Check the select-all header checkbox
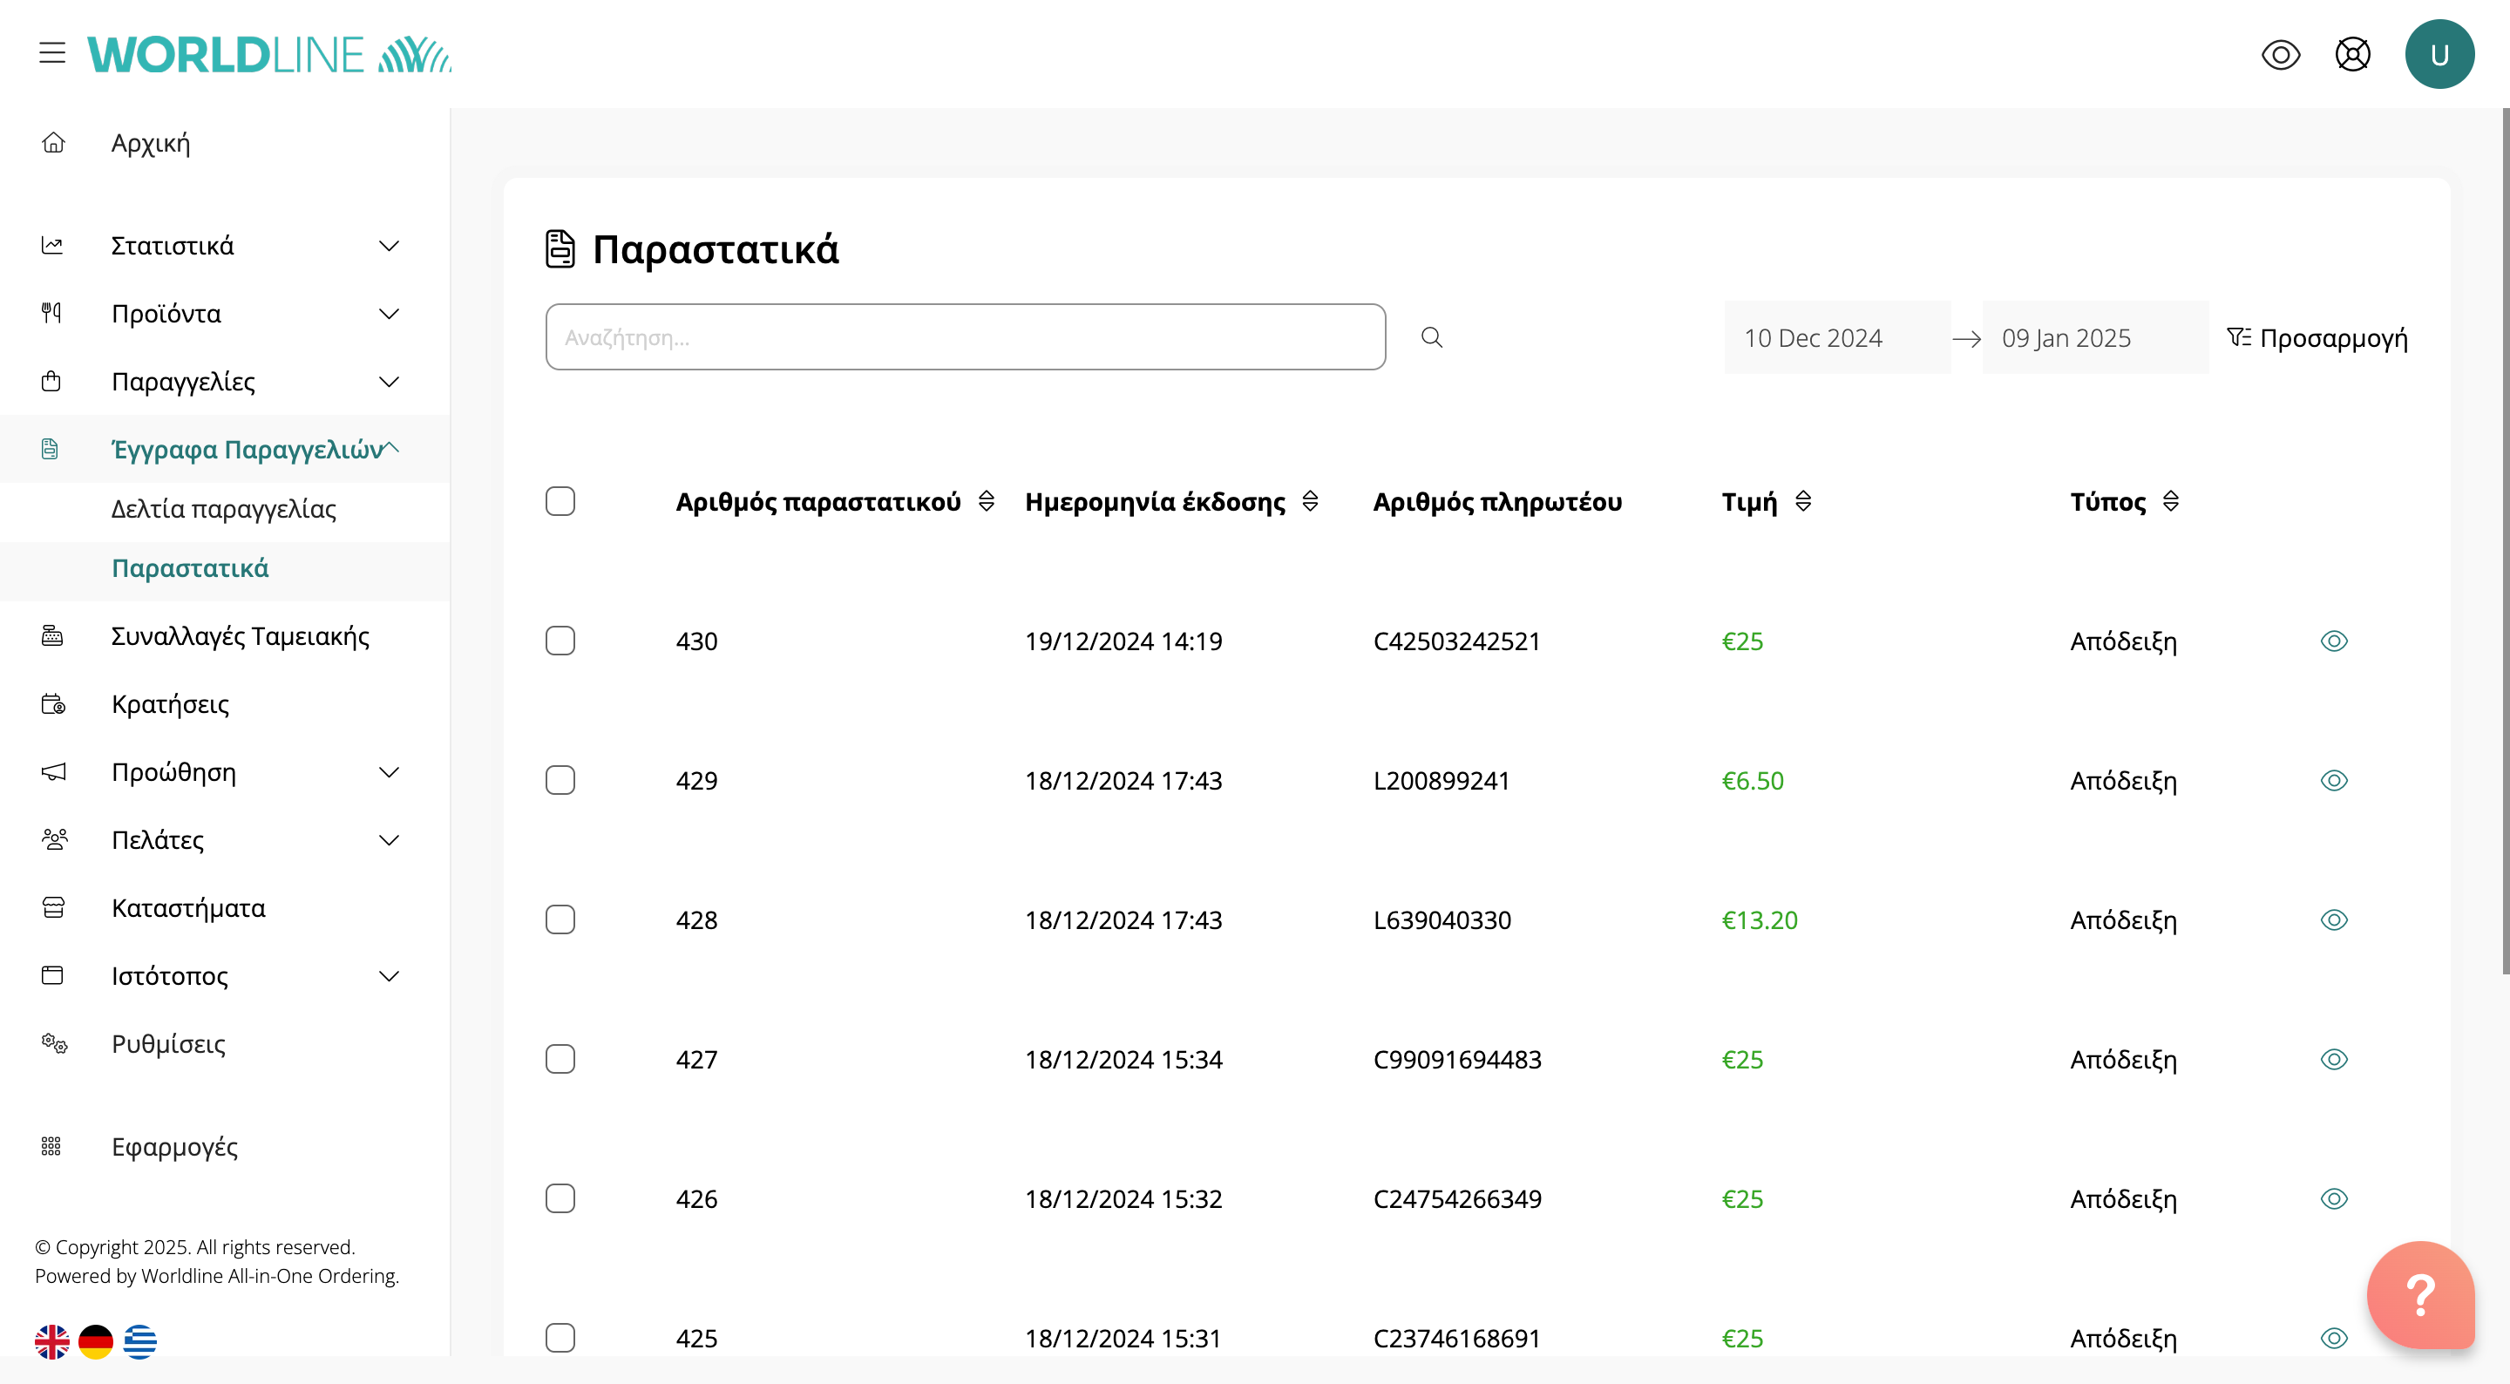2510x1384 pixels. 560,501
